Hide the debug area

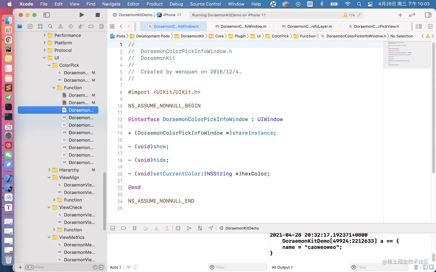(113, 228)
